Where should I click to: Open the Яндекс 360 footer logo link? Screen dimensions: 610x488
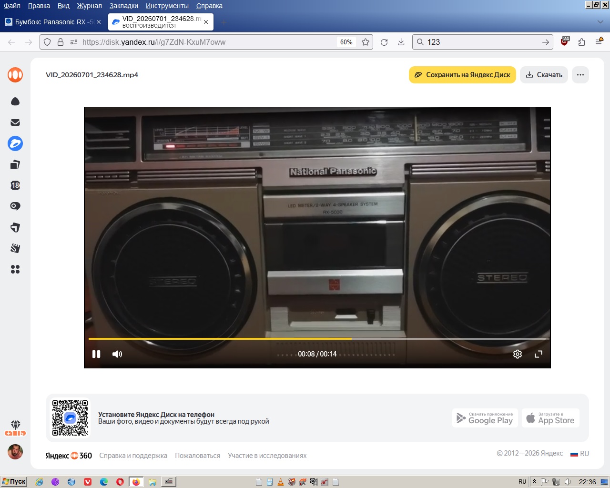tap(69, 456)
